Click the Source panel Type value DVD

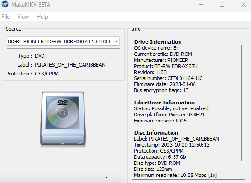pyautogui.click(x=40, y=56)
